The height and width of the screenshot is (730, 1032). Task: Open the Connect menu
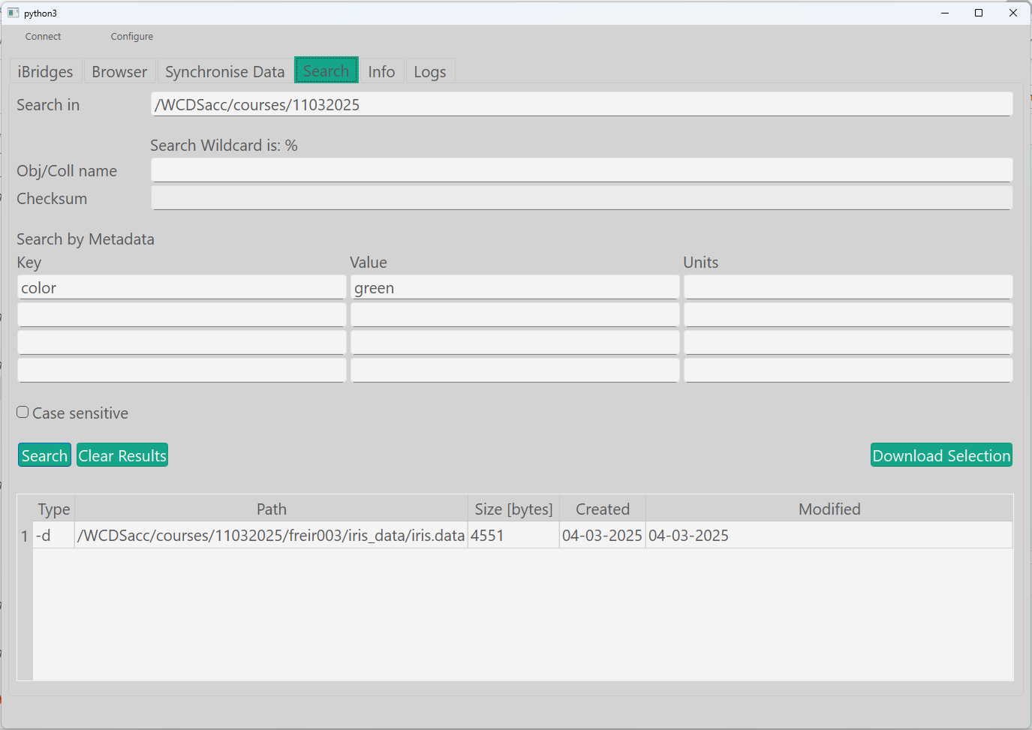(x=43, y=36)
